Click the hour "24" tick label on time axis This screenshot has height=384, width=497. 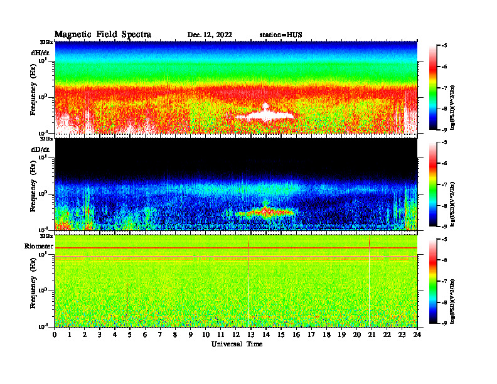(417, 335)
